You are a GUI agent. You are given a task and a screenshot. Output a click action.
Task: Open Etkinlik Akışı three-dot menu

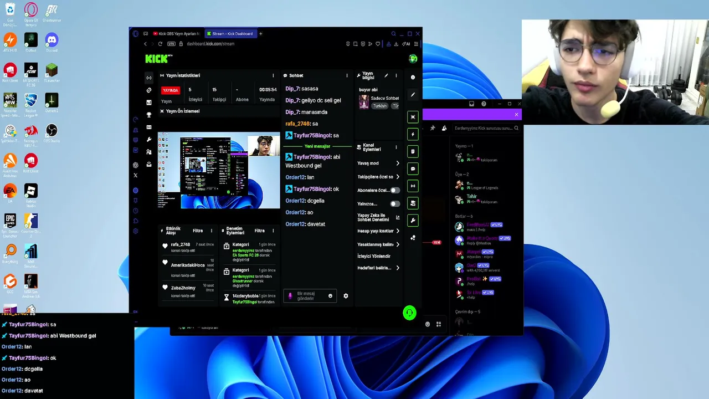(x=211, y=231)
